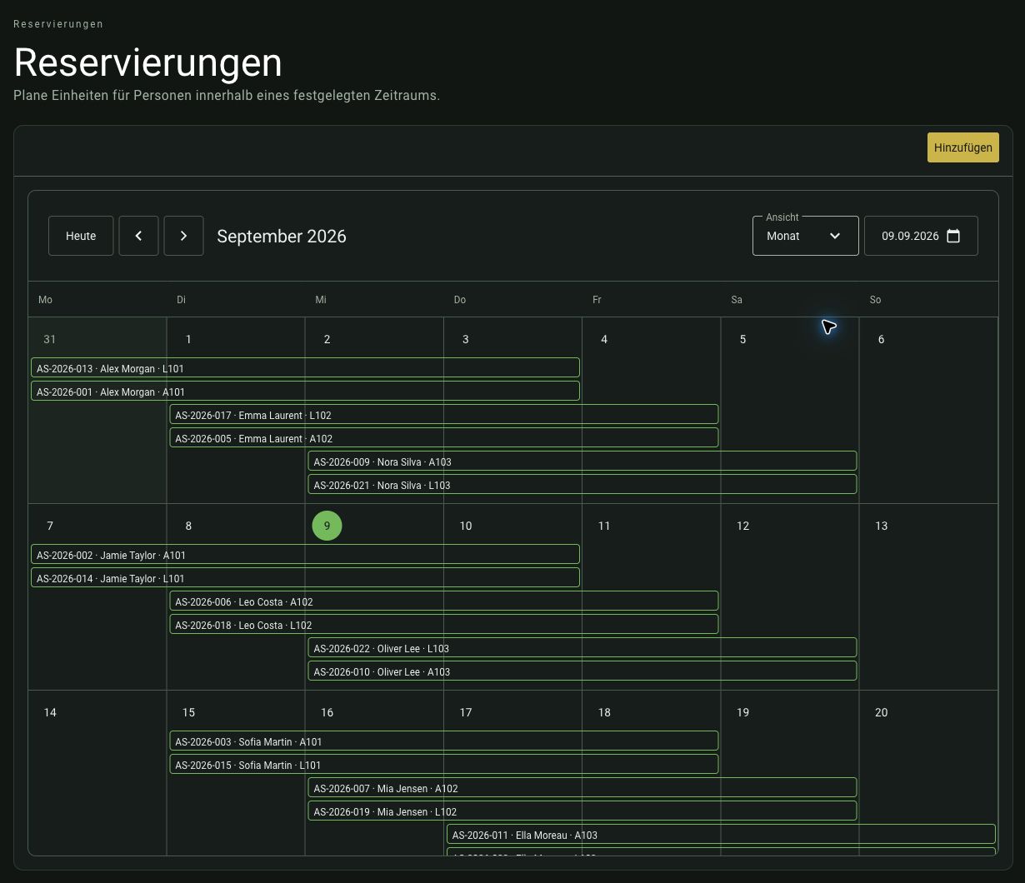
Task: Go to the previous month arrow
Action: [139, 236]
